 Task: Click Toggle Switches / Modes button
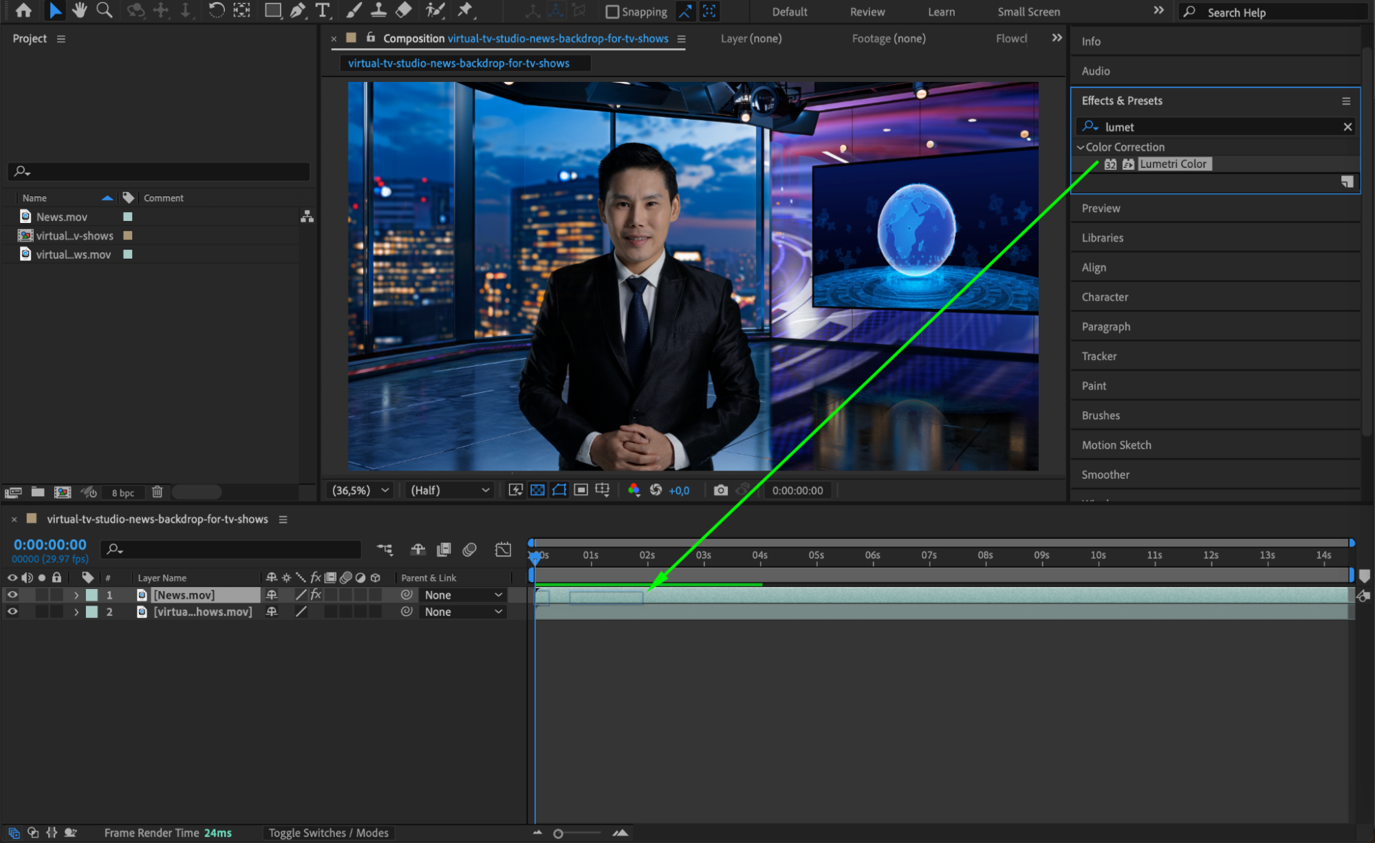click(x=328, y=833)
